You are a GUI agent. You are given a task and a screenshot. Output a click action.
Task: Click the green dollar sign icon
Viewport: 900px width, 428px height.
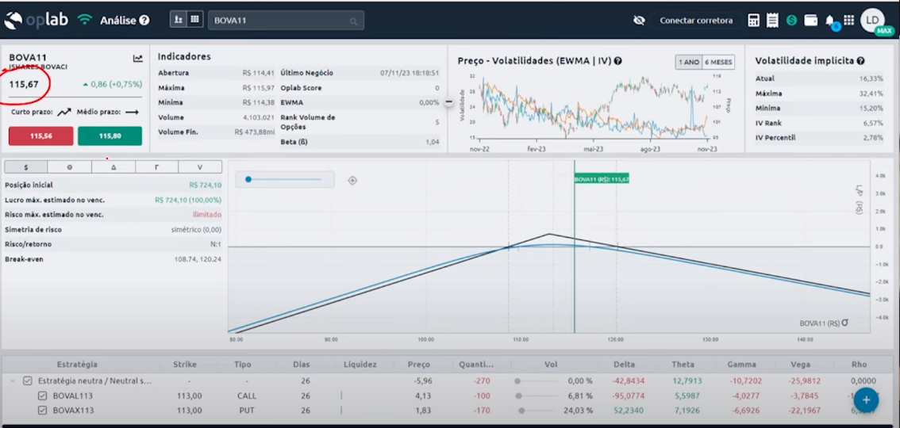(791, 21)
